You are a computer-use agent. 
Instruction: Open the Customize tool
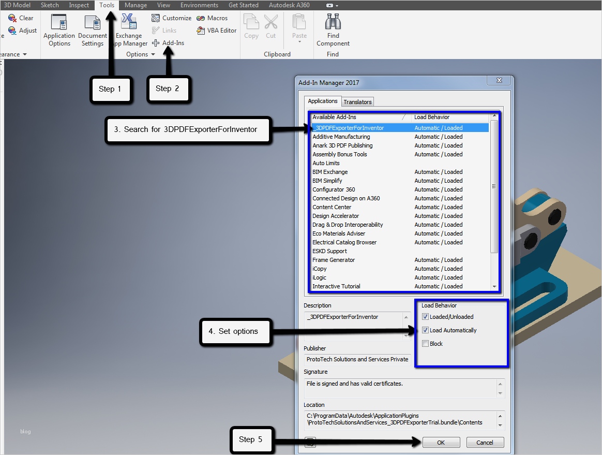tap(172, 18)
